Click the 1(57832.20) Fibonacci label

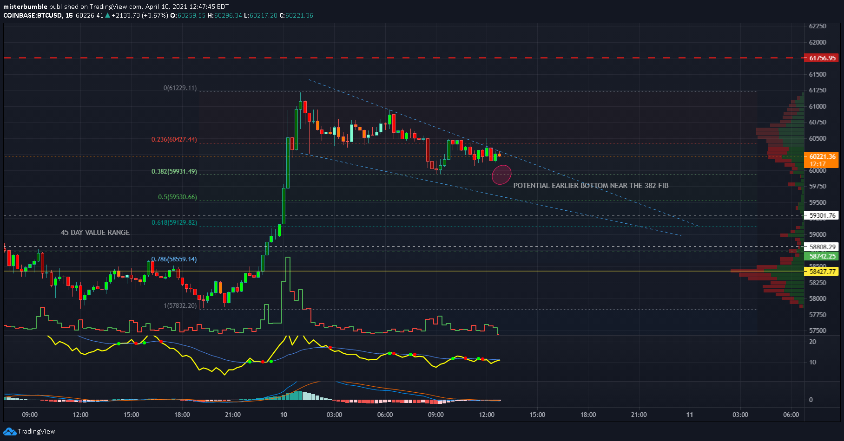[180, 305]
